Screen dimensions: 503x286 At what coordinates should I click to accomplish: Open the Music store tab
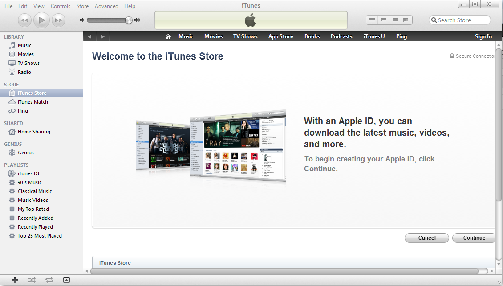click(x=186, y=36)
